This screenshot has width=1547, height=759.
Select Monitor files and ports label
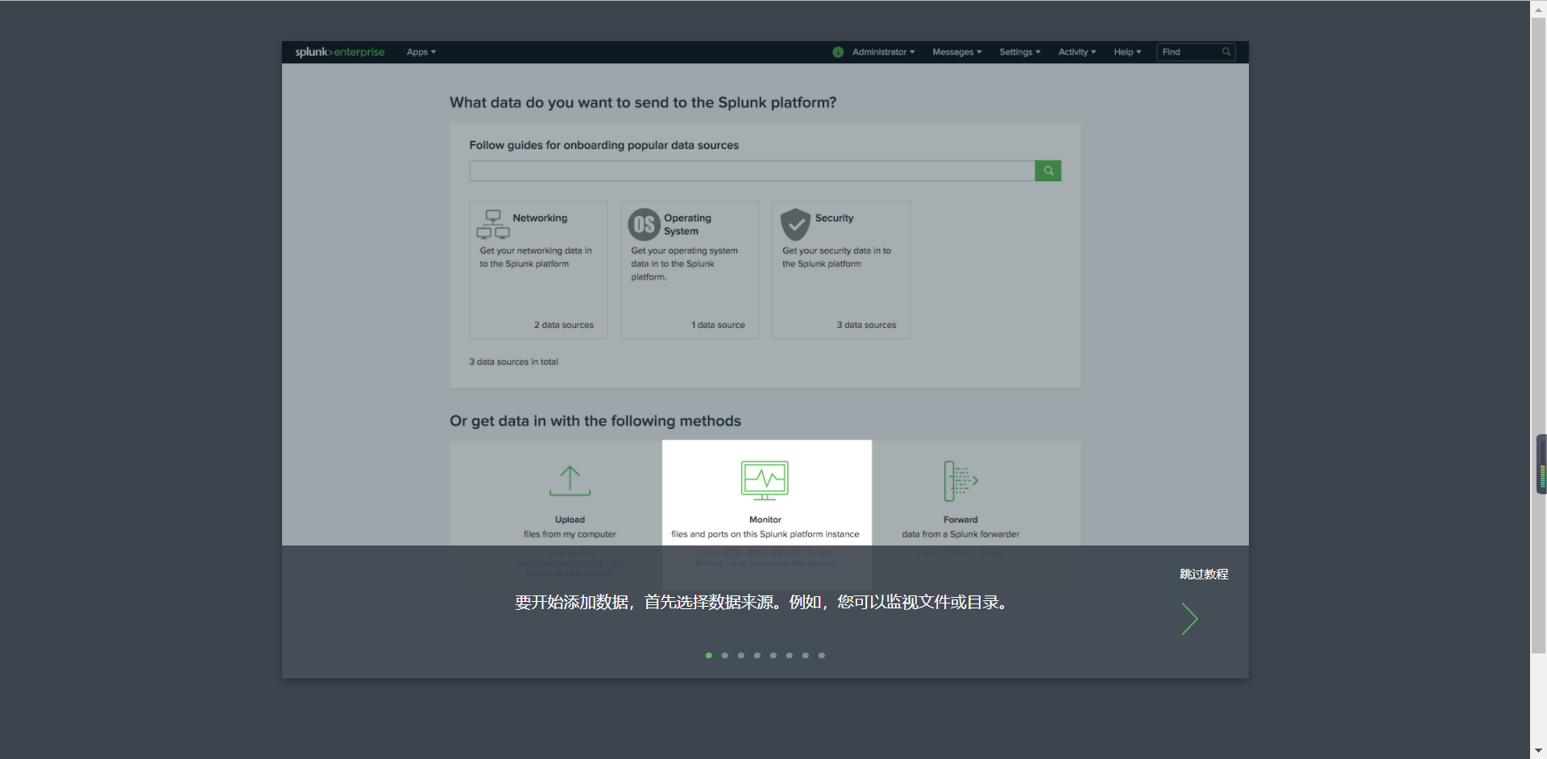[x=765, y=528]
